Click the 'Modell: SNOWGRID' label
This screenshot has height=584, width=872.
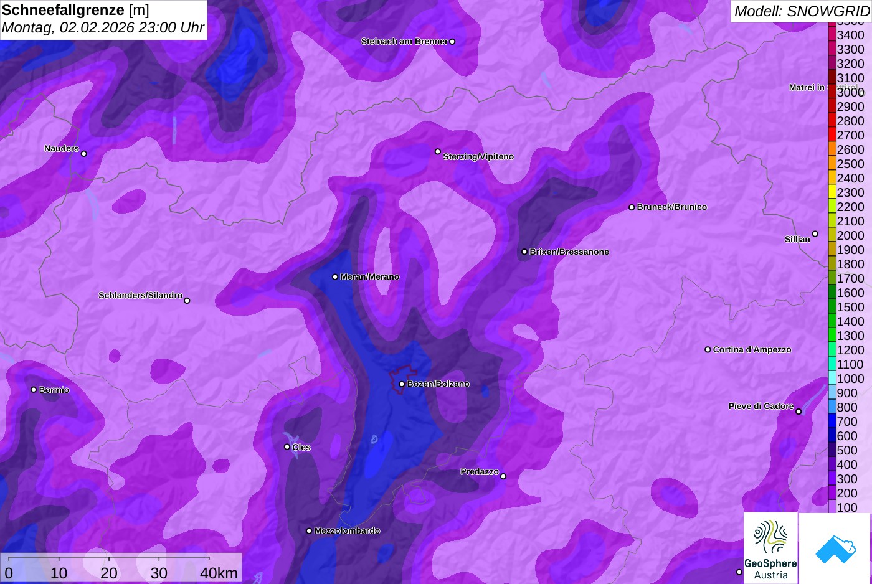[802, 11]
